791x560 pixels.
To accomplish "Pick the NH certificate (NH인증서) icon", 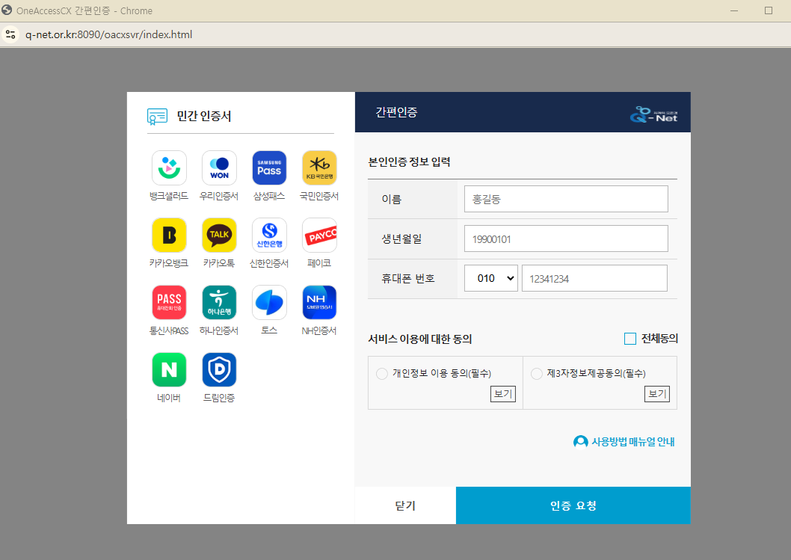I will click(319, 303).
